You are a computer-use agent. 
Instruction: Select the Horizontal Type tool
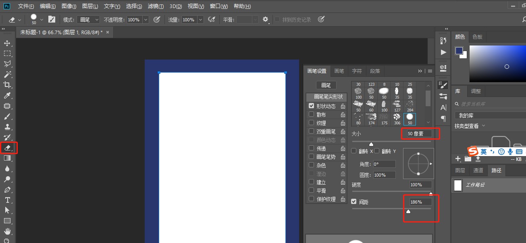[x=7, y=200]
